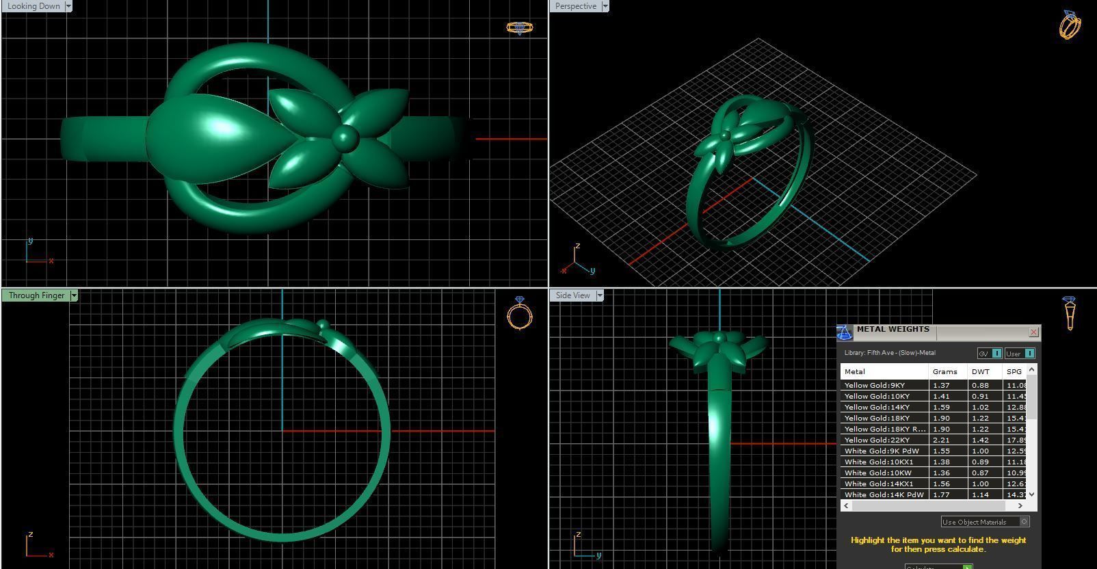Click the 2.21 grams value for 22KY

(941, 440)
